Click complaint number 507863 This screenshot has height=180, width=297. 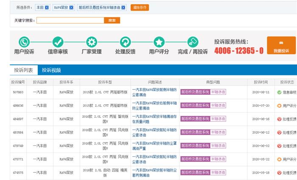pyautogui.click(x=18, y=92)
